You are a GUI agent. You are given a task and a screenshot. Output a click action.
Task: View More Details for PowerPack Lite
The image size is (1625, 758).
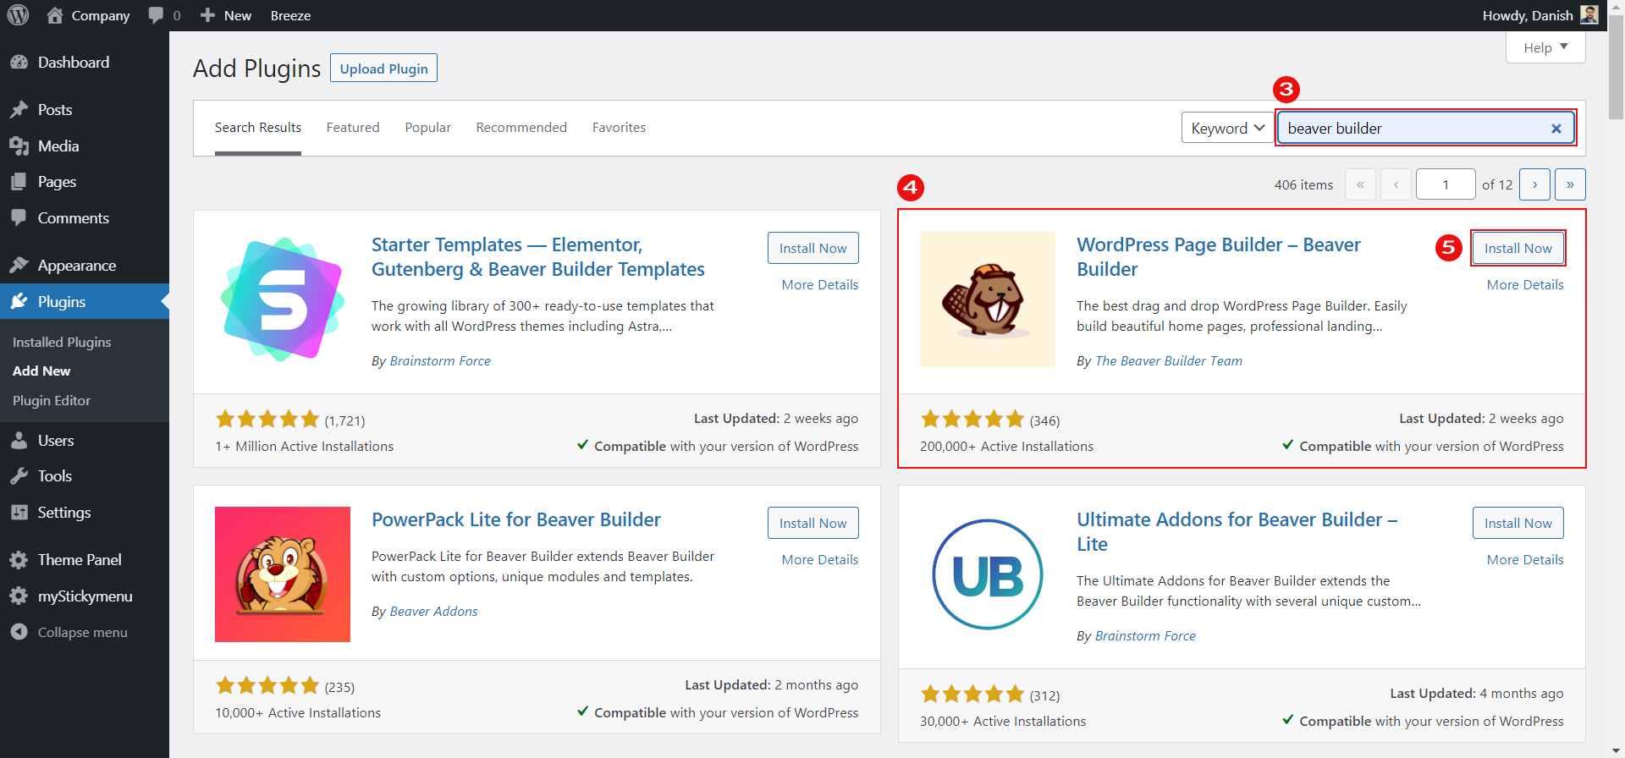[820, 560]
